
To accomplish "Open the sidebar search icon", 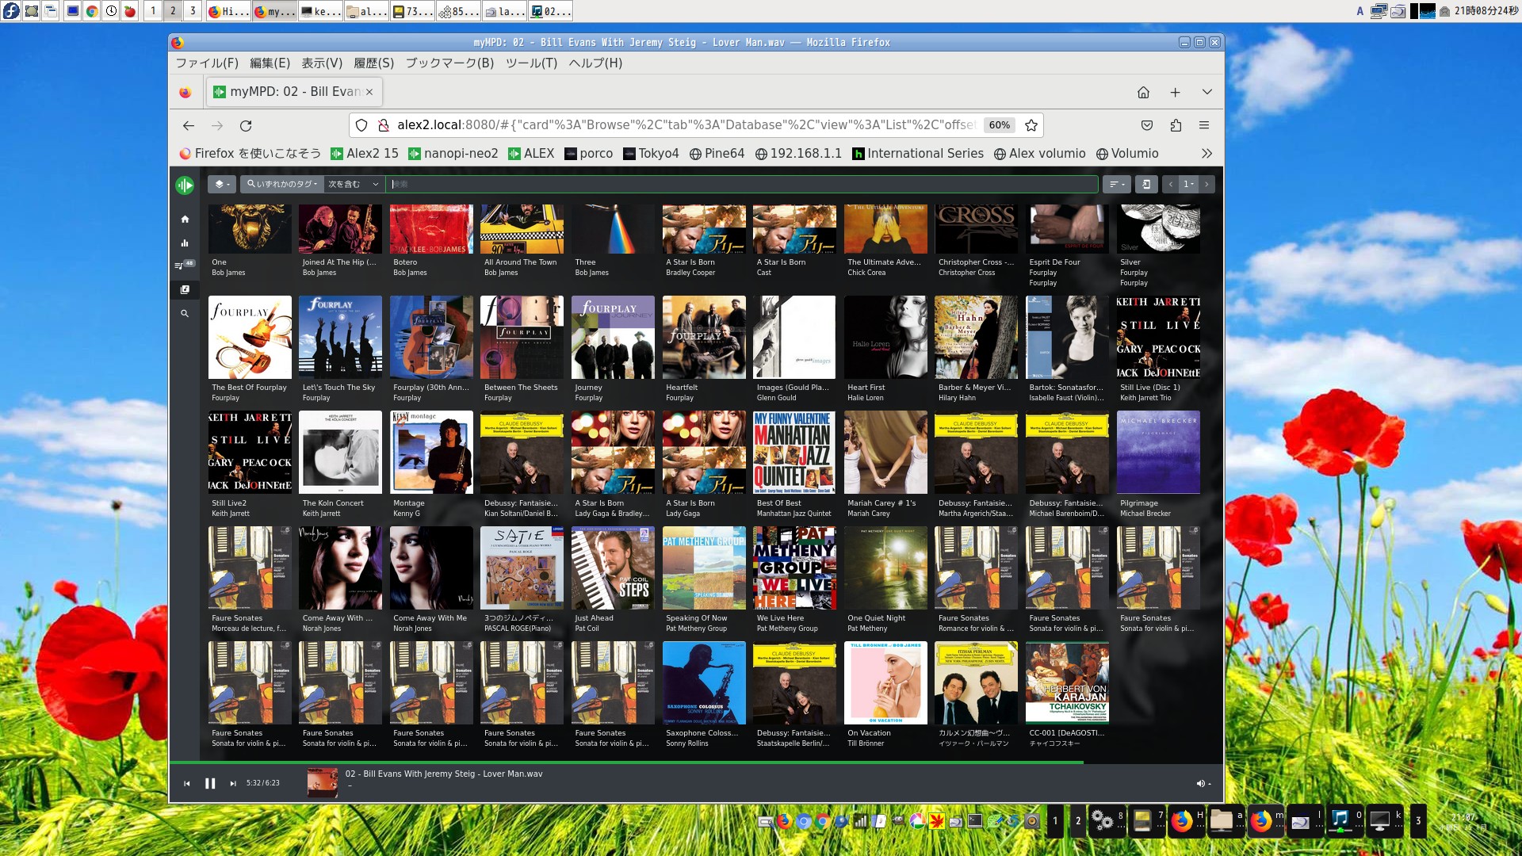I will point(185,314).
